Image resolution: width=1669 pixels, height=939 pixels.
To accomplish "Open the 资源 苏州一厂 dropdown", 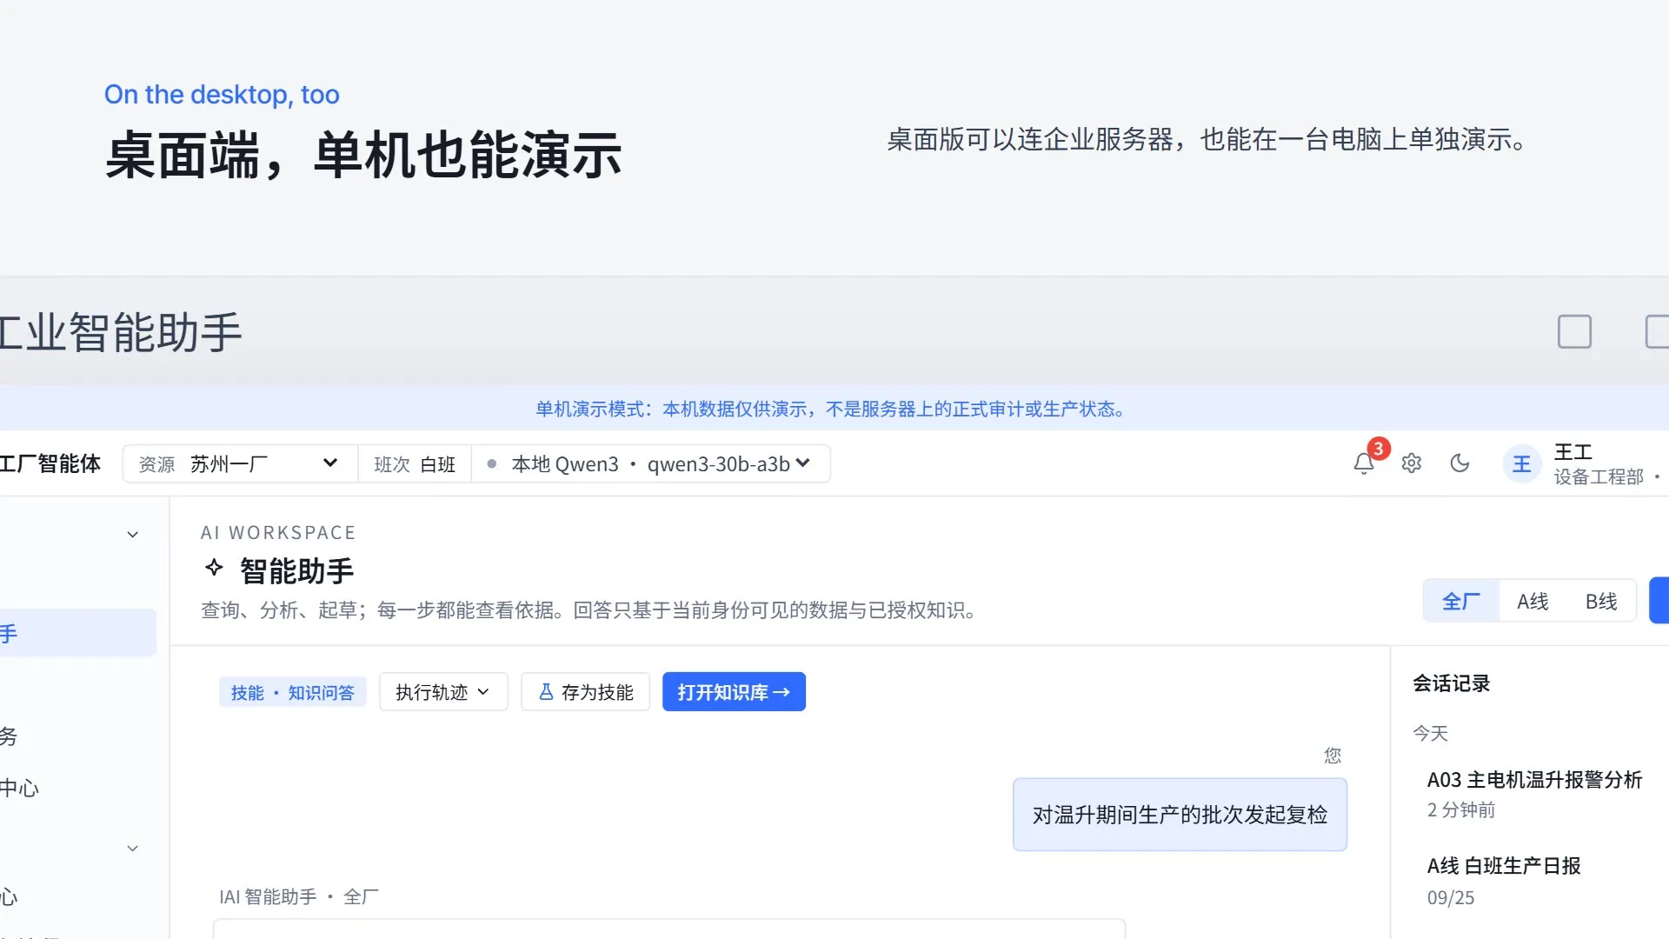I will click(x=240, y=464).
